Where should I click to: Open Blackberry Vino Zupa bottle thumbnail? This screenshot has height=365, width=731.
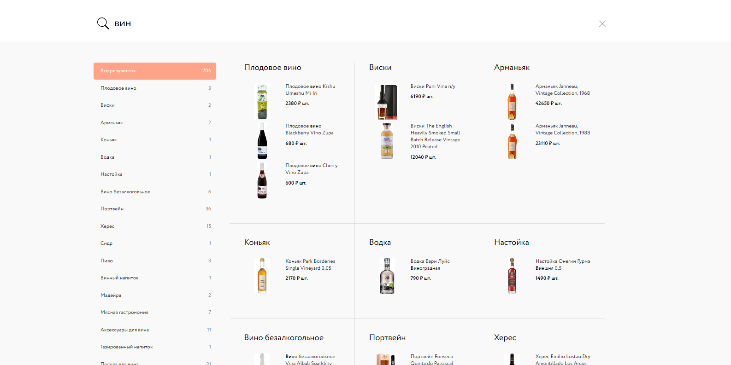pyautogui.click(x=262, y=141)
